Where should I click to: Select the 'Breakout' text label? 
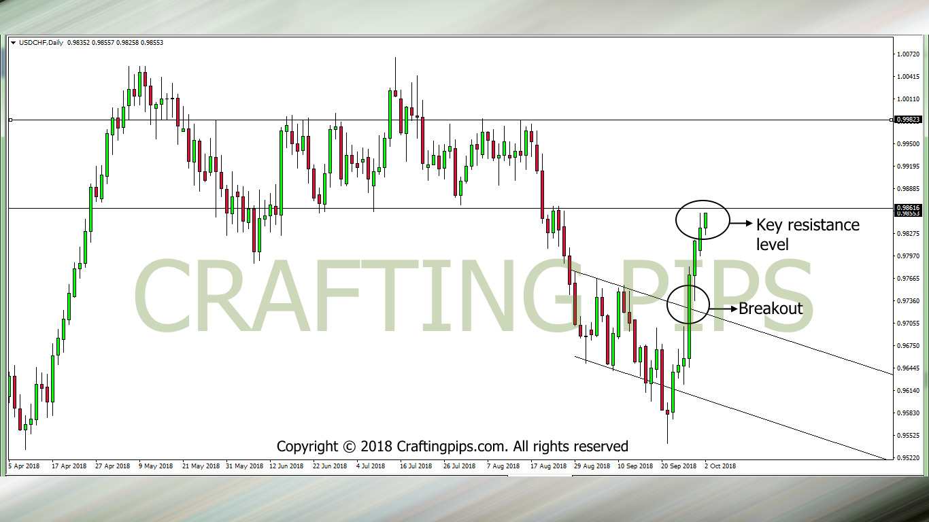click(771, 309)
